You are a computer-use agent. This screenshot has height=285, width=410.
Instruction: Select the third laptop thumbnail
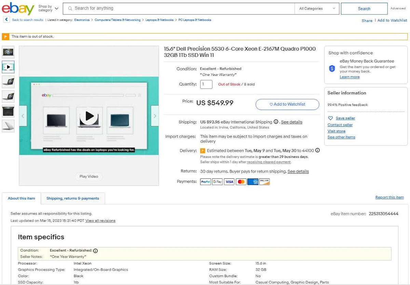pyautogui.click(x=8, y=82)
